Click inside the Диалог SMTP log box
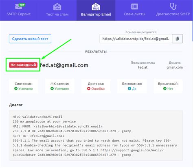The width and height of the screenshot is (193, 168). (x=96, y=136)
